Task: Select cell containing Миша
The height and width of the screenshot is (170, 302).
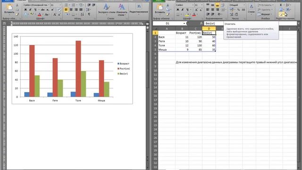Action: pyautogui.click(x=167, y=50)
